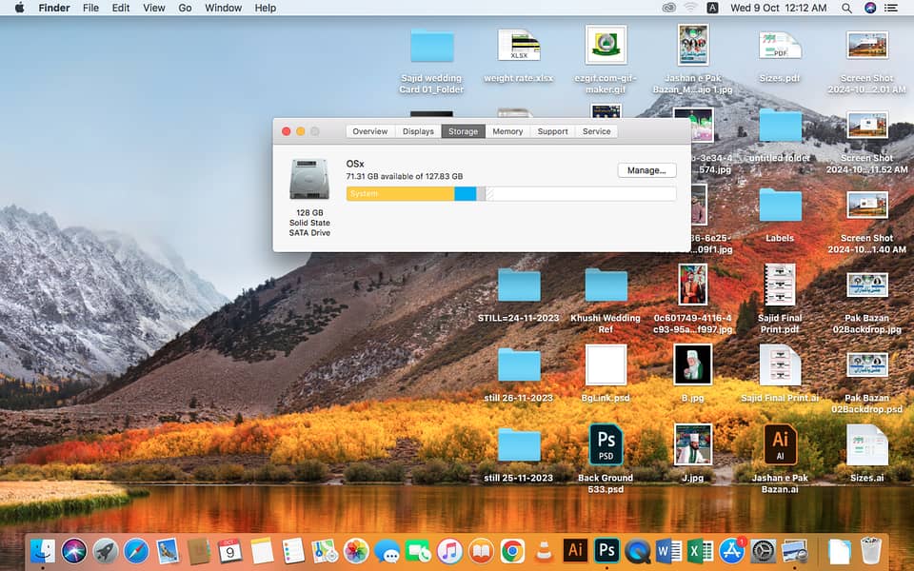Click the VLC cone icon in dock
The width and height of the screenshot is (914, 571).
tap(544, 550)
